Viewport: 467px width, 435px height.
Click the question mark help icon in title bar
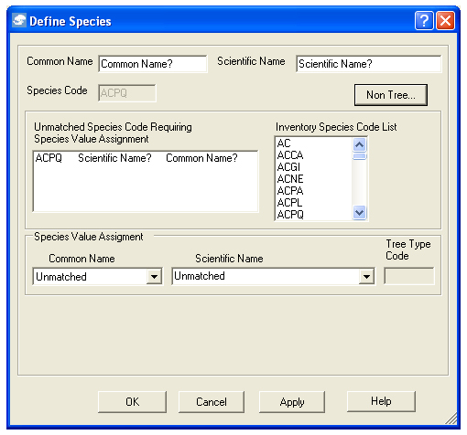tap(424, 21)
